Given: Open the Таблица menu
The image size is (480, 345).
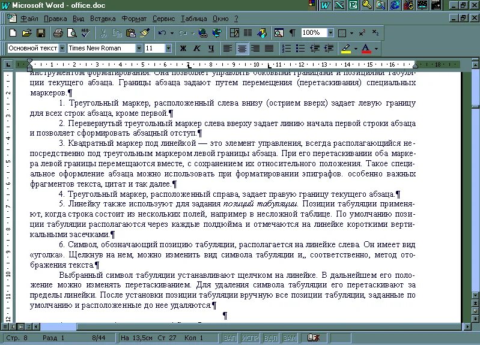Looking at the screenshot, I should (194, 19).
